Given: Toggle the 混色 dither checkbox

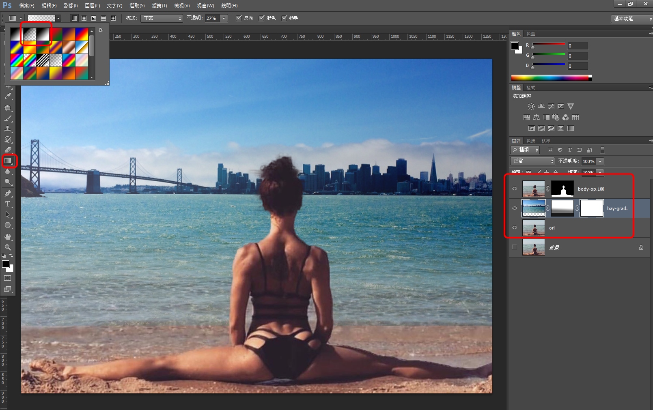Looking at the screenshot, I should (262, 18).
